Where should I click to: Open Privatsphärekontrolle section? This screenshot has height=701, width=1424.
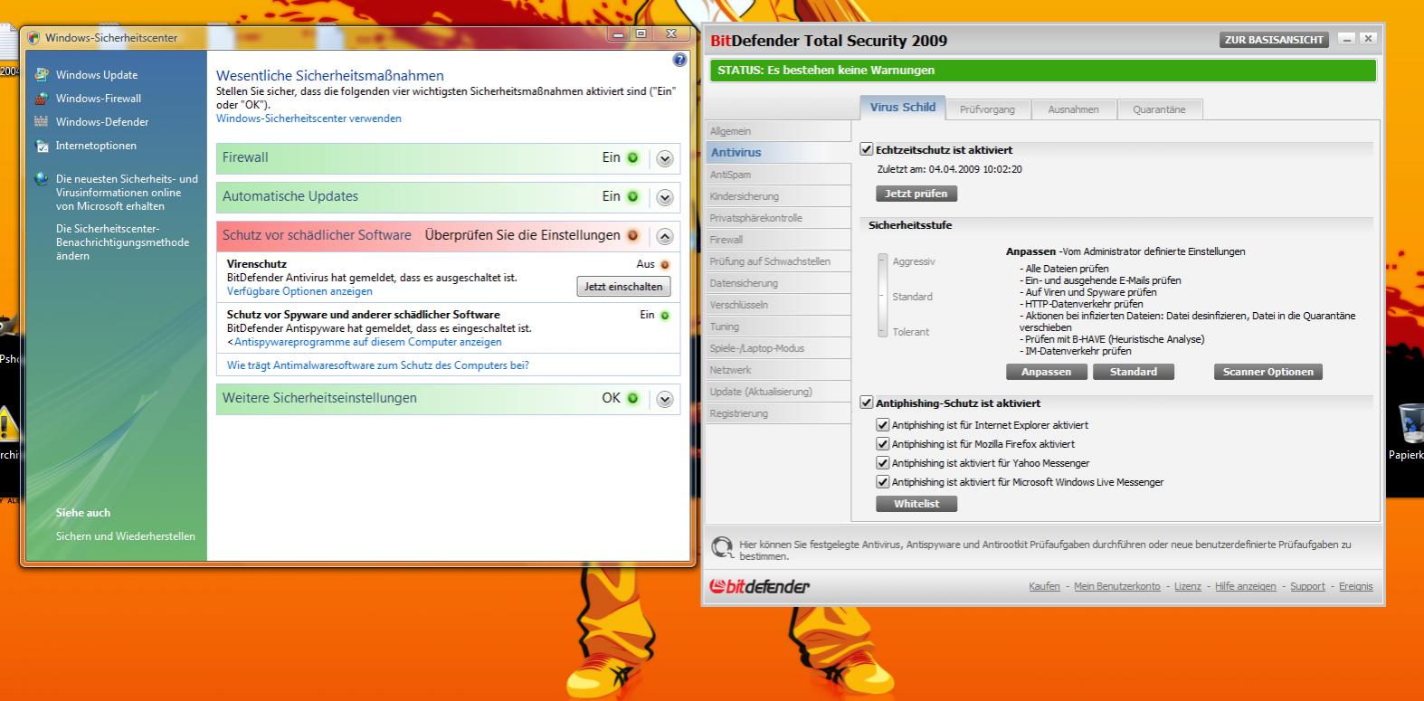coord(778,218)
